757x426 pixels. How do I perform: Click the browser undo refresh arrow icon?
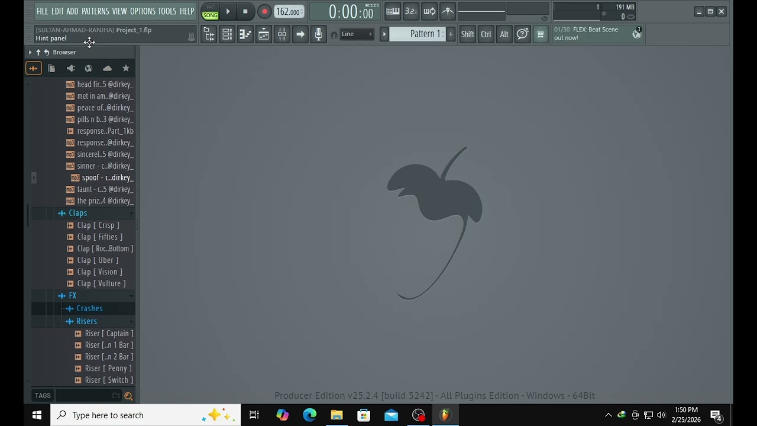point(47,52)
